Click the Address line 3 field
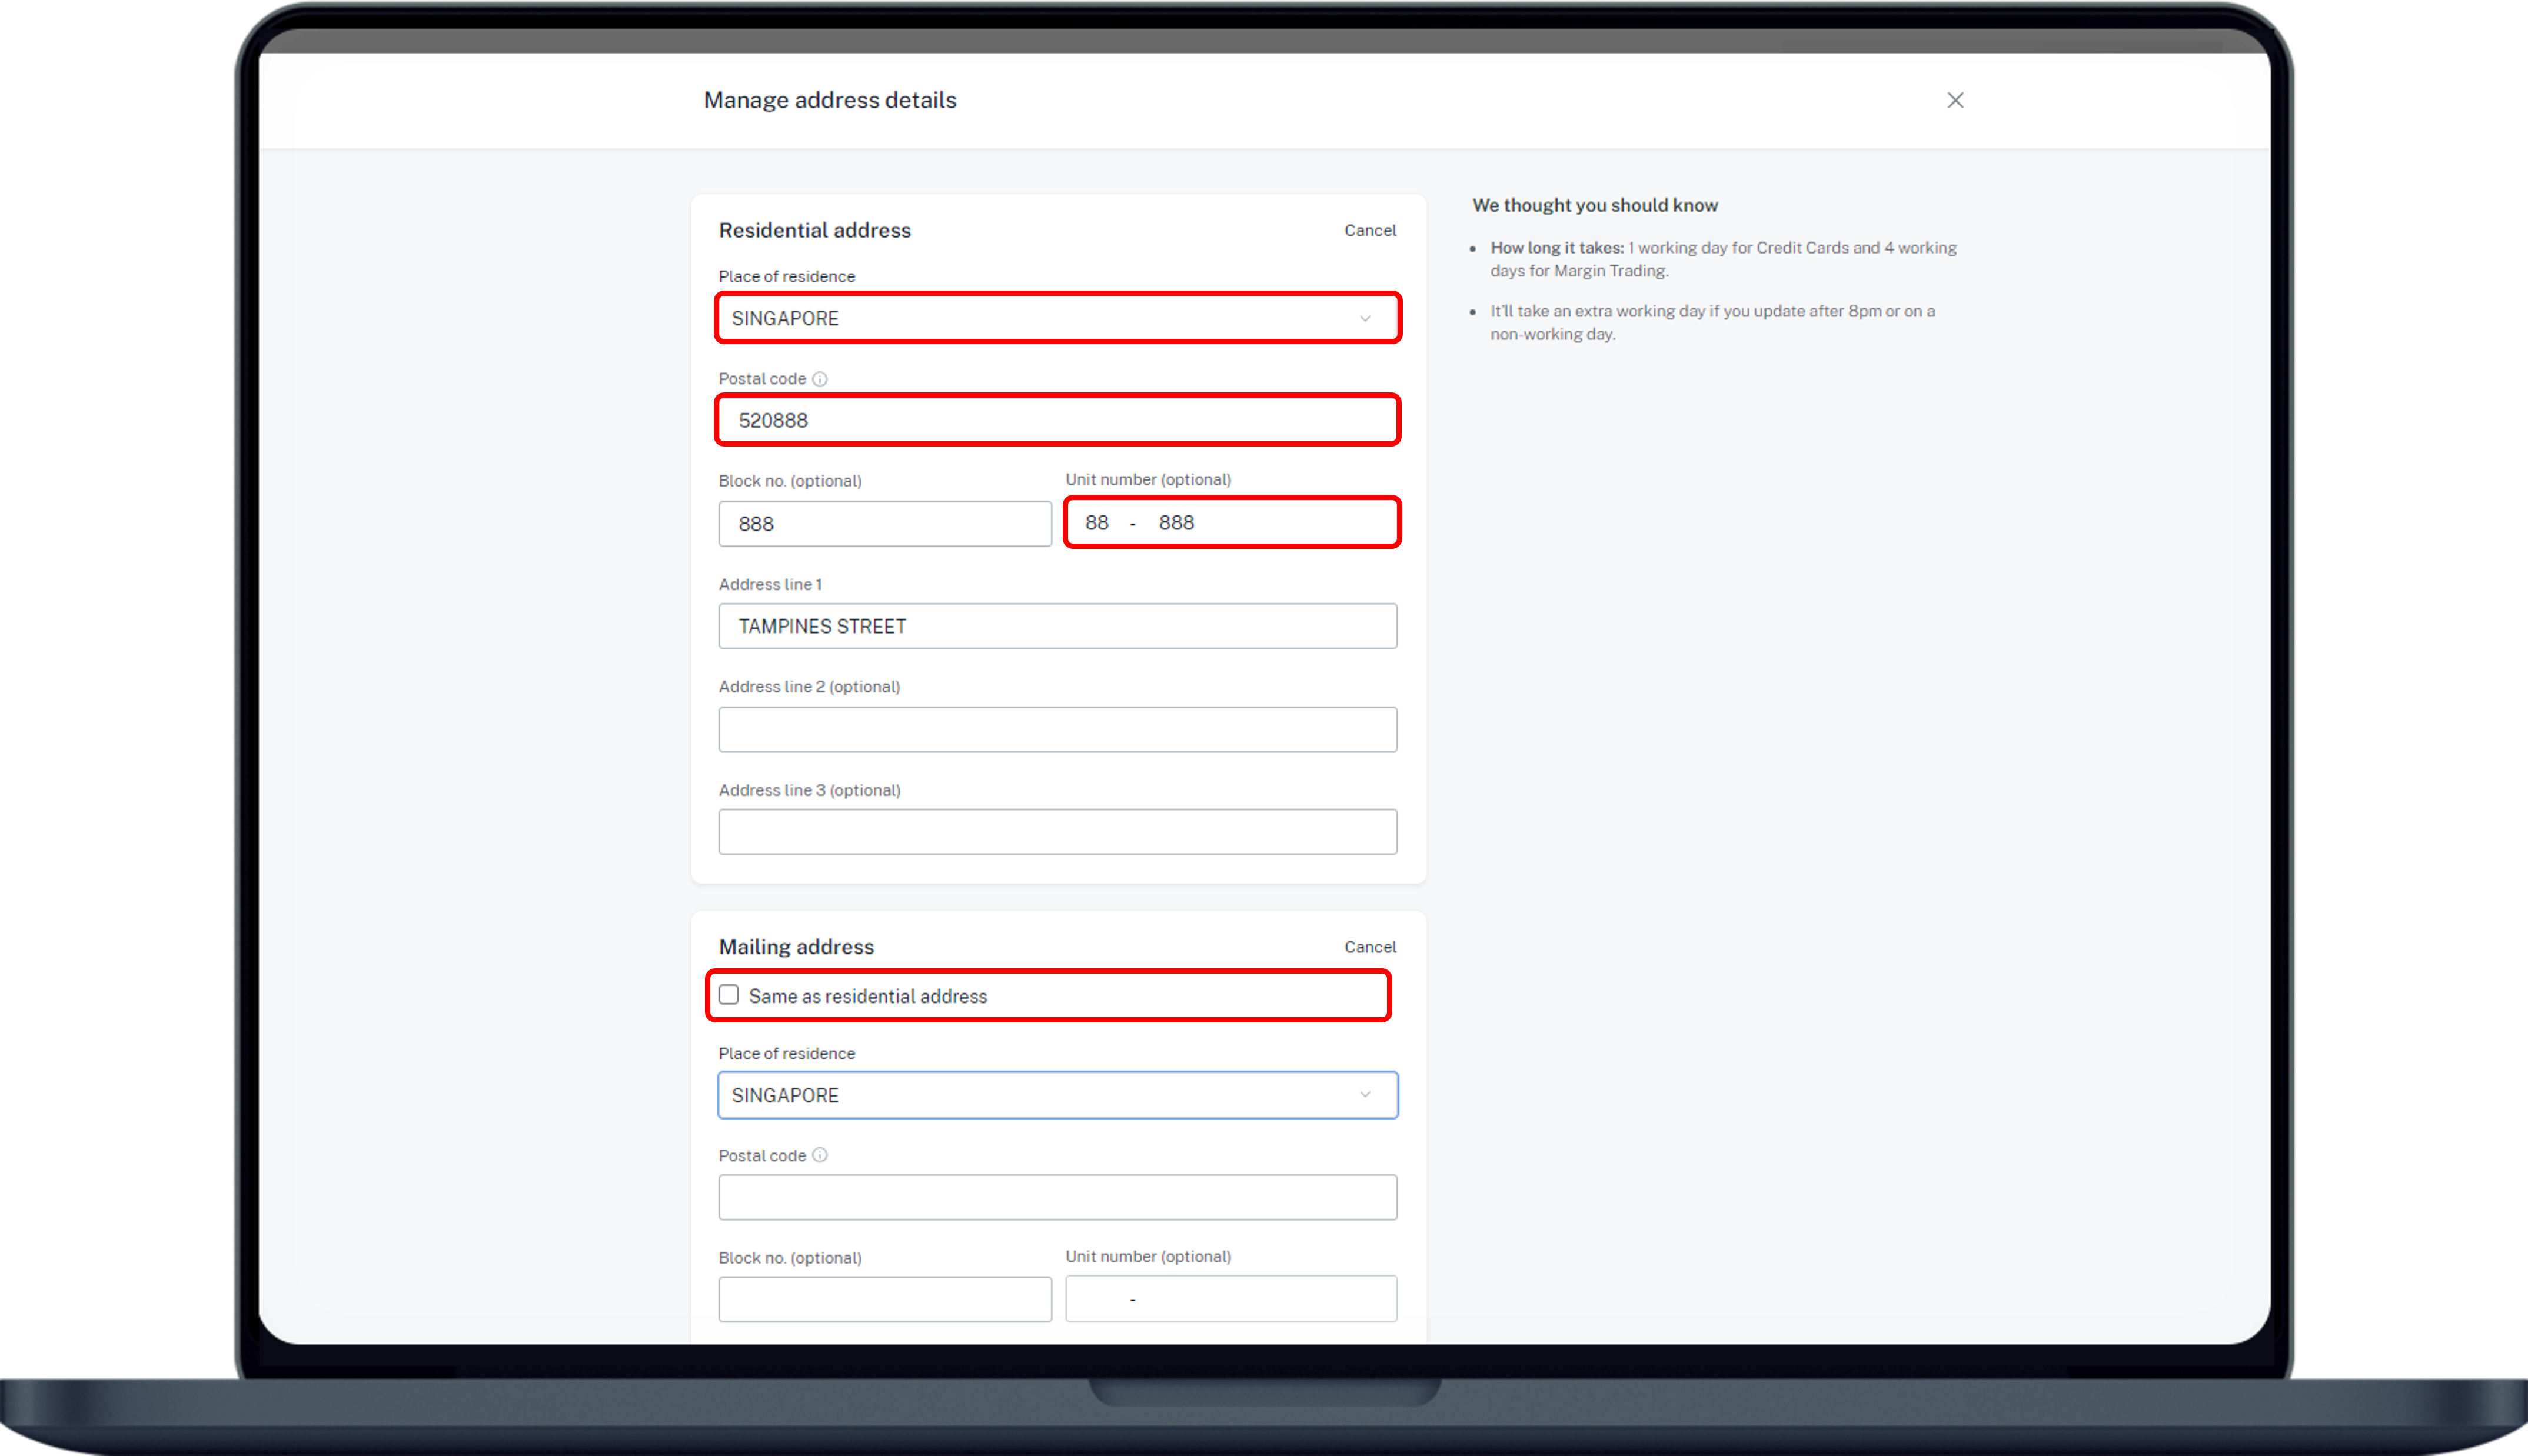Viewport: 2528px width, 1456px height. [x=1057, y=832]
